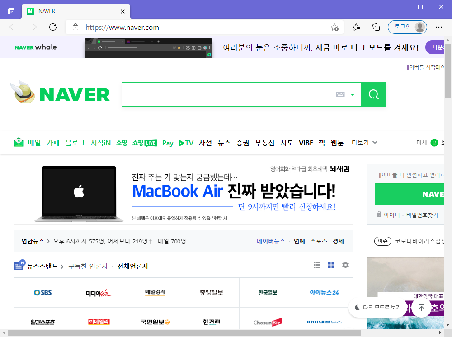
Task: Open the 매일경제 press tile
Action: [x=155, y=293]
